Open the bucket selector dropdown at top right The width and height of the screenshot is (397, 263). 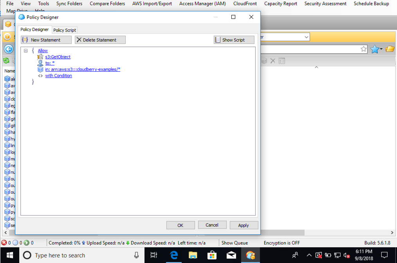[x=307, y=37]
